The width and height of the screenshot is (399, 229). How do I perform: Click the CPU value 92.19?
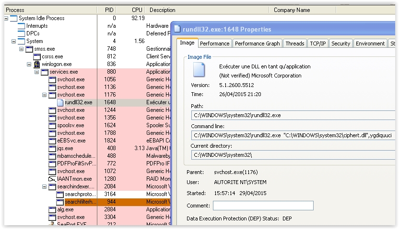click(138, 18)
